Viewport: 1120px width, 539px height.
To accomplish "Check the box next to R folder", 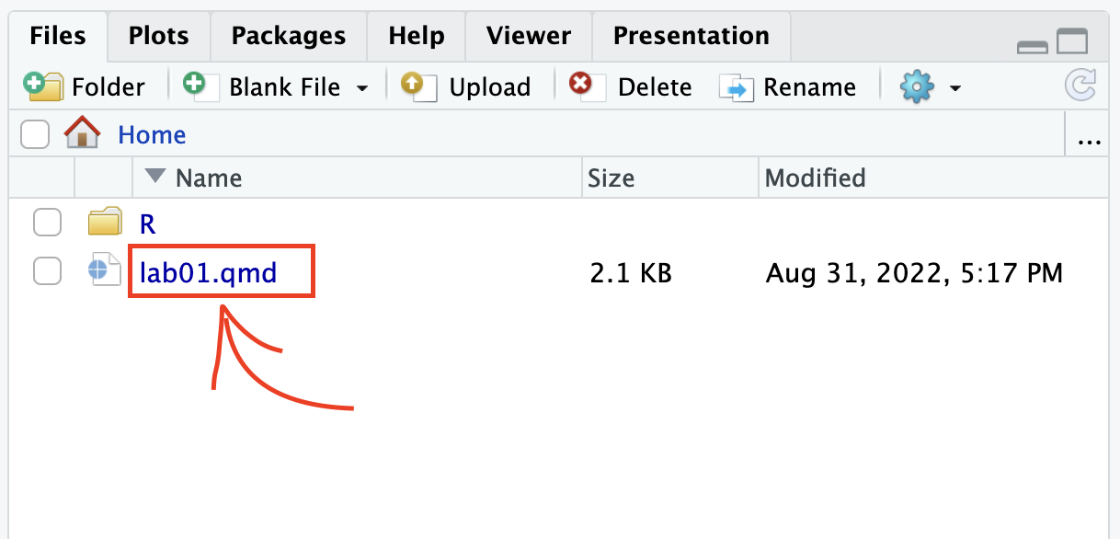I will click(47, 223).
